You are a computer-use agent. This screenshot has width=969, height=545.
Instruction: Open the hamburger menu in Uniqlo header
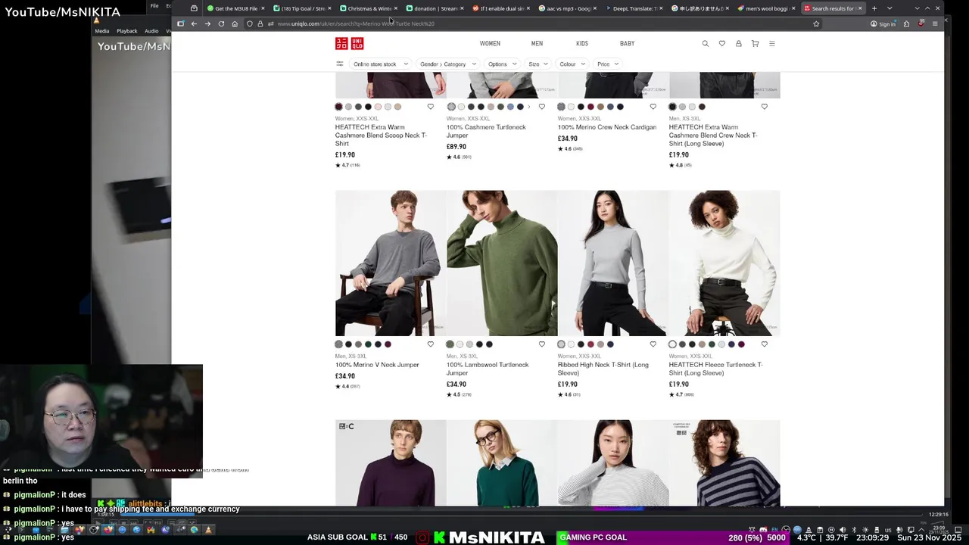[771, 43]
